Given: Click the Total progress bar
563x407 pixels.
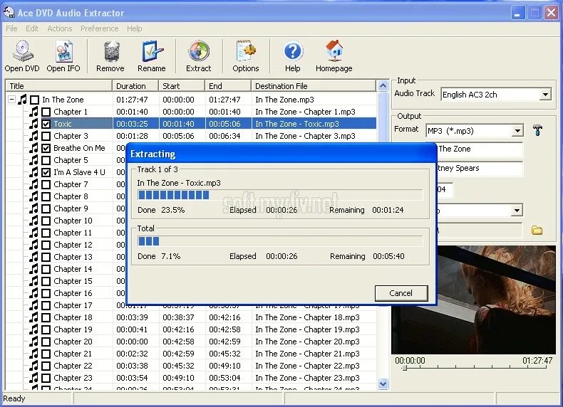Looking at the screenshot, I should tap(280, 241).
